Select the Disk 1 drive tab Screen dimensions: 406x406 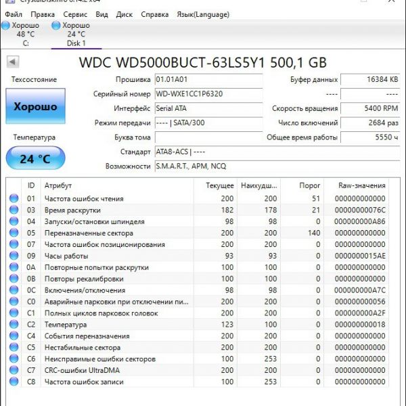coord(76,35)
